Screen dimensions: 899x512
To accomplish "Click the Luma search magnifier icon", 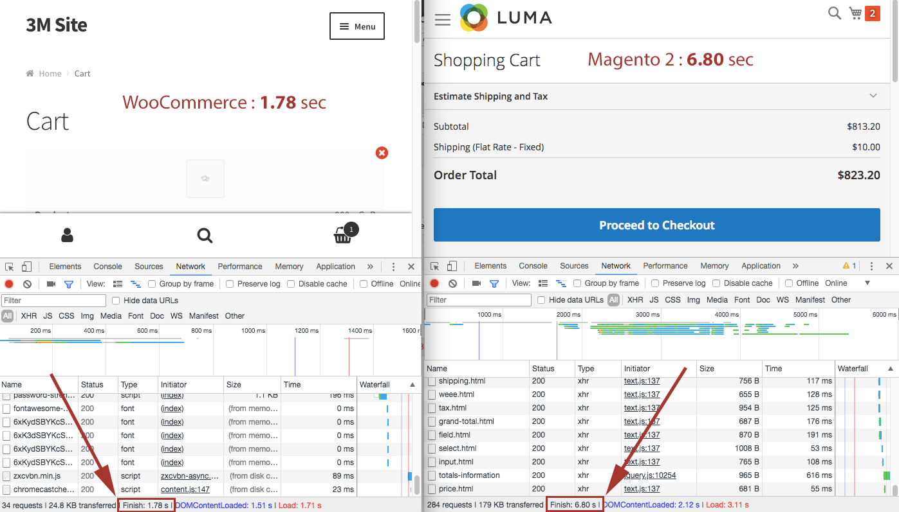I will click(834, 13).
